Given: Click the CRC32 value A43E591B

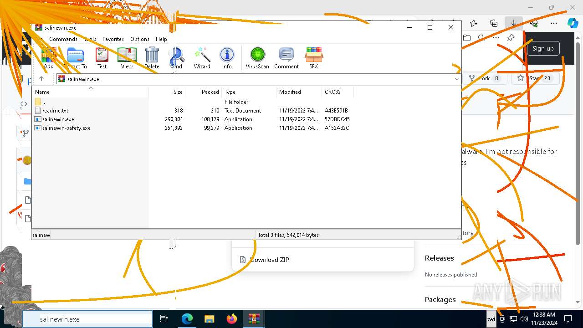Looking at the screenshot, I should (336, 111).
